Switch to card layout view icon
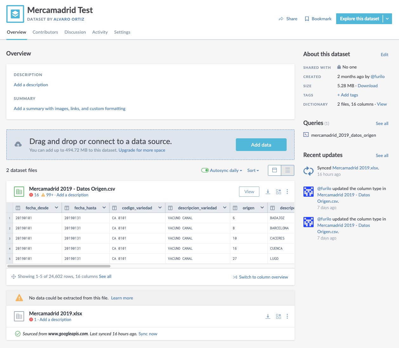This screenshot has width=399, height=348. pyautogui.click(x=275, y=170)
